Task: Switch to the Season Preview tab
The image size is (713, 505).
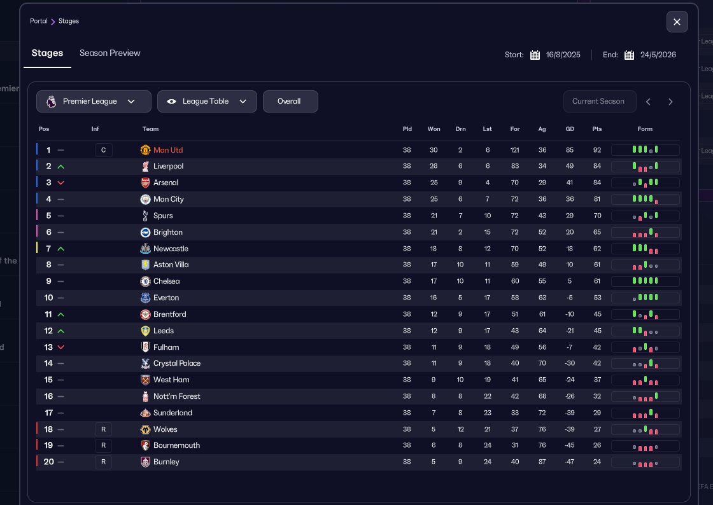Action: click(x=109, y=53)
